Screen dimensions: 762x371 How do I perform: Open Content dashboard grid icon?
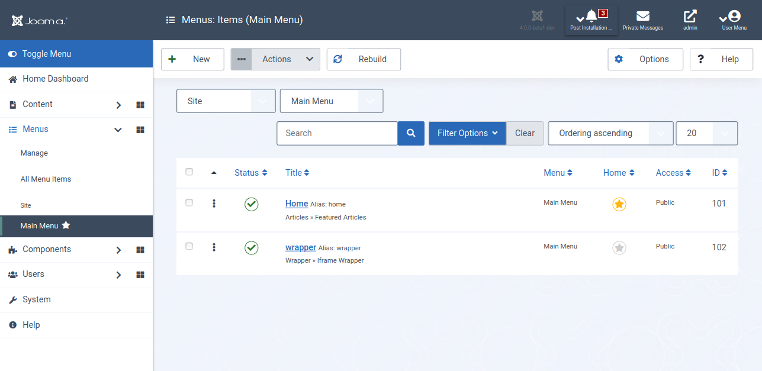140,105
